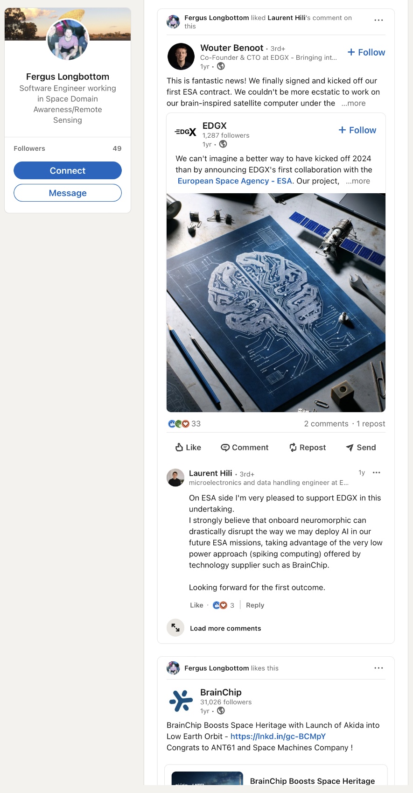Open three-dot menu on the top post

click(378, 20)
